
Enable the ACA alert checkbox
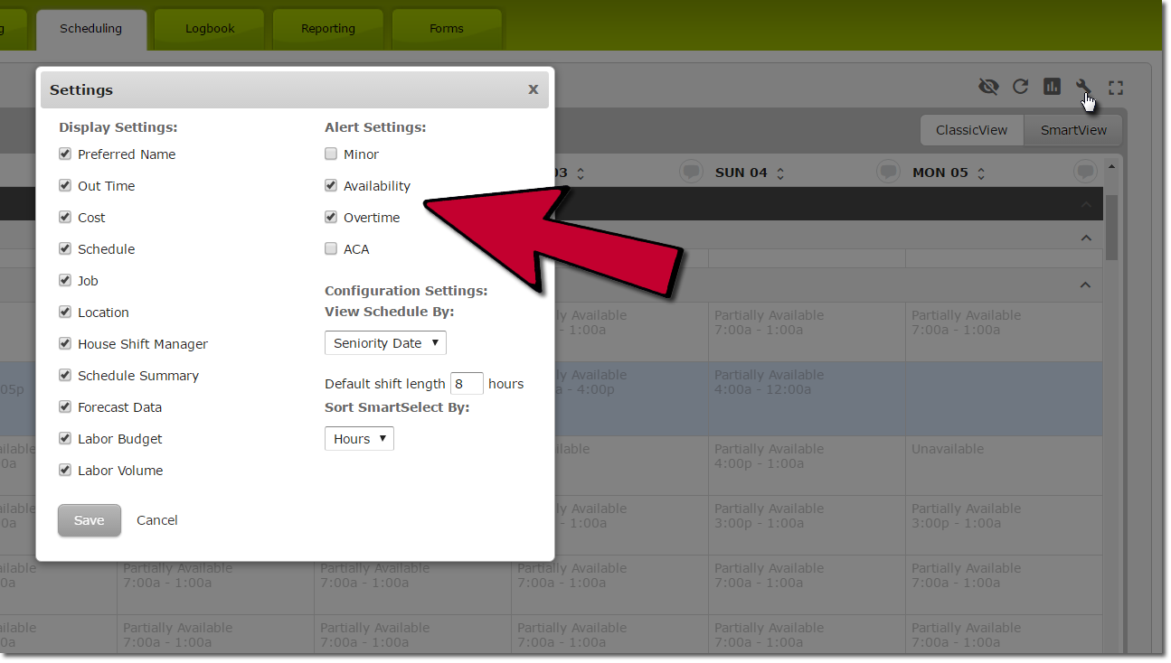(x=331, y=248)
